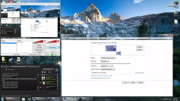
Task: Click the monitor 1 icon in display arrangement
Action: [111, 48]
